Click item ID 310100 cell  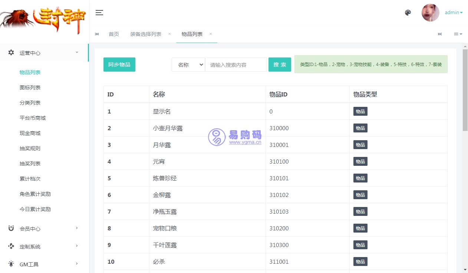click(x=307, y=161)
